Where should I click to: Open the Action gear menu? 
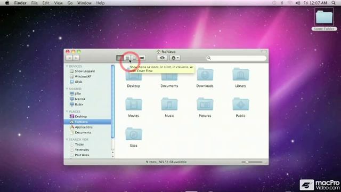[x=175, y=58]
